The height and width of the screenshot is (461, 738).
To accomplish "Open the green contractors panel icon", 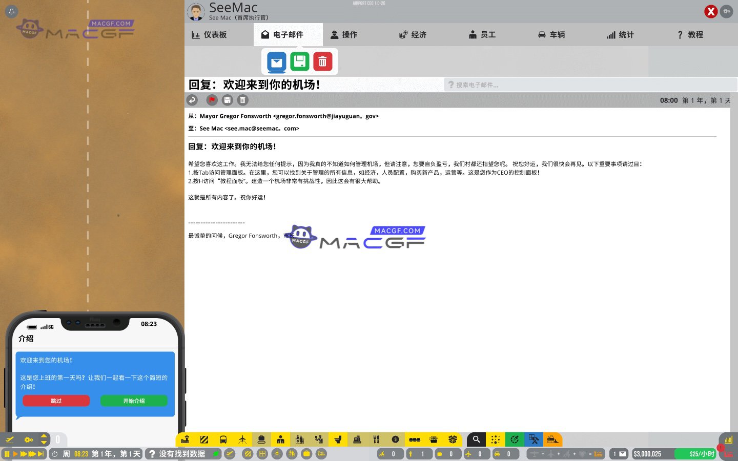I will [515, 439].
